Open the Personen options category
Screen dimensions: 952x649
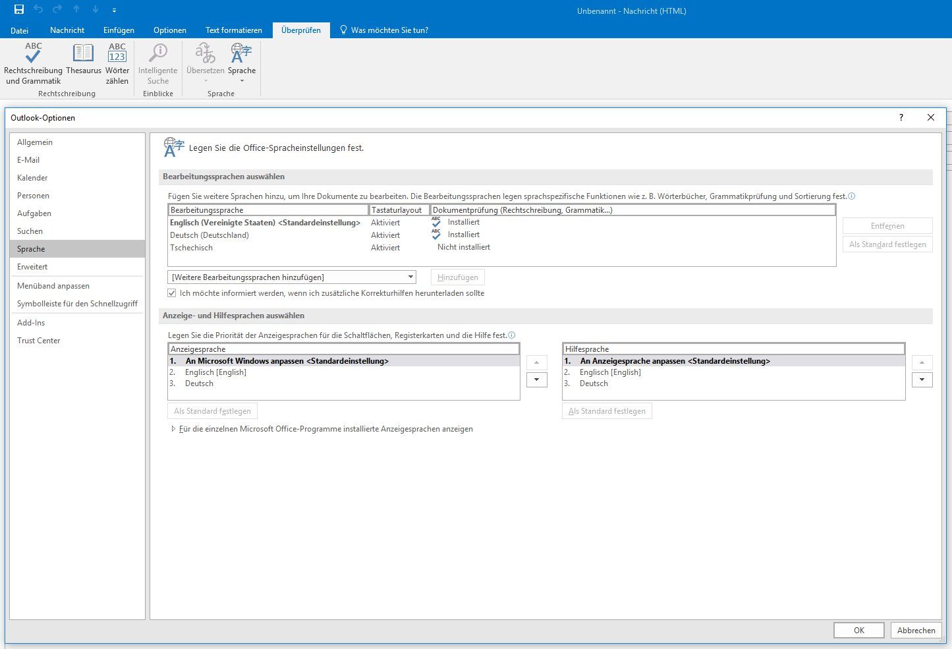click(78, 196)
